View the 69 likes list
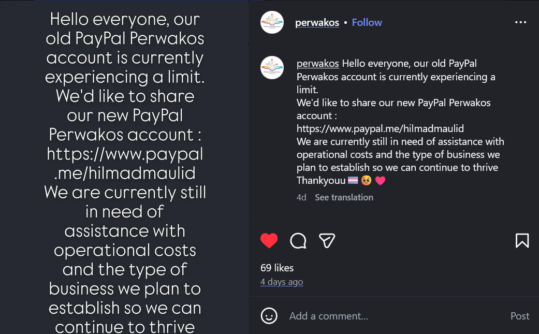The height and width of the screenshot is (334, 539). 277,268
